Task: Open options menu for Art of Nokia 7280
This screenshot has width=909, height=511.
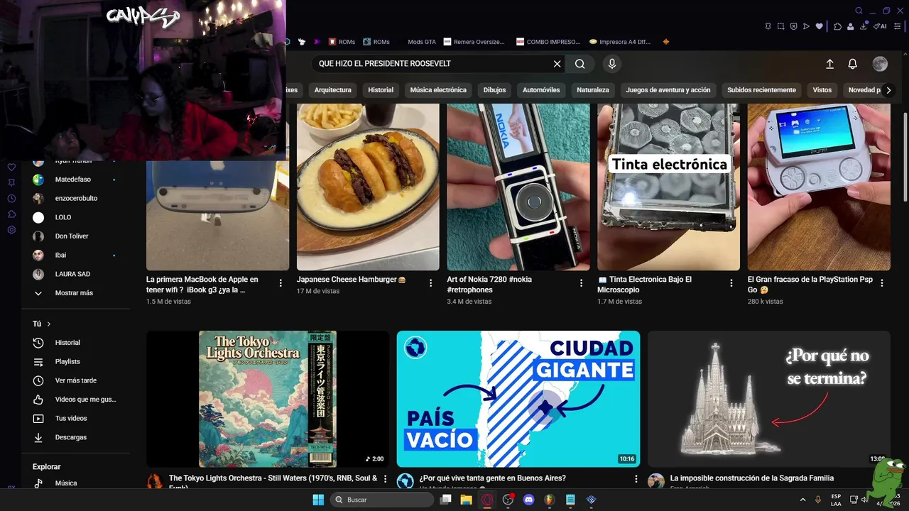Action: pos(581,283)
